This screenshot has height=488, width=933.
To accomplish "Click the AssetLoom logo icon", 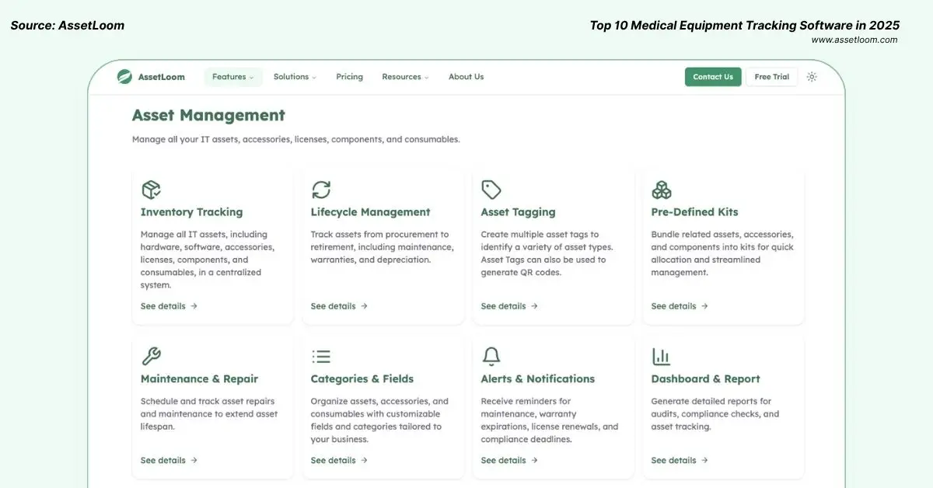I will point(124,77).
